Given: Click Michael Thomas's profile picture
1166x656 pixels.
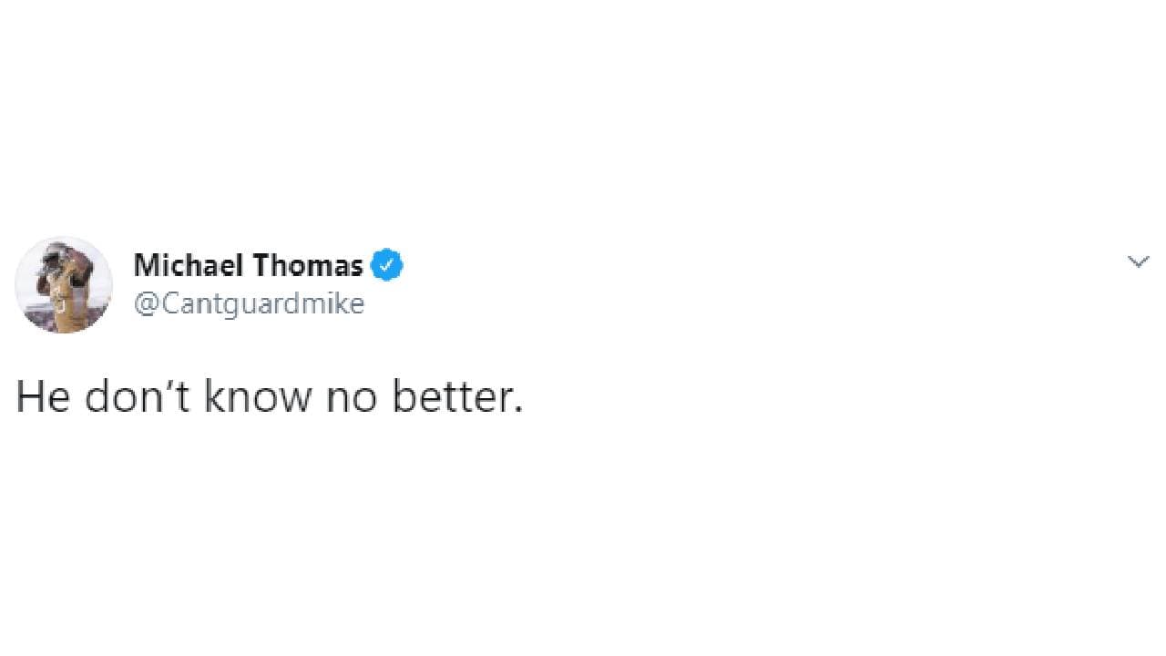Looking at the screenshot, I should pos(64,284).
